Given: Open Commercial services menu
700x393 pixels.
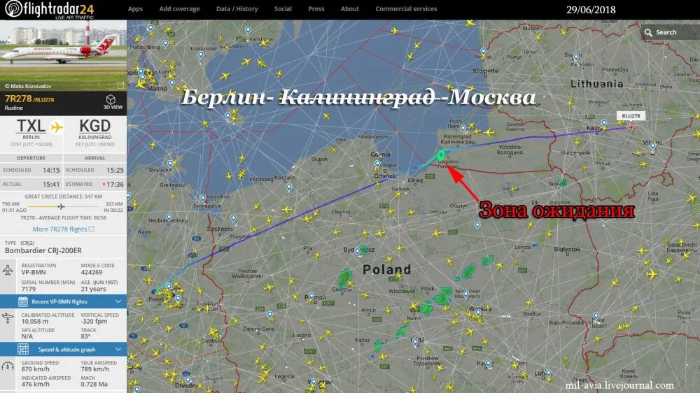Looking at the screenshot, I should click(x=406, y=9).
